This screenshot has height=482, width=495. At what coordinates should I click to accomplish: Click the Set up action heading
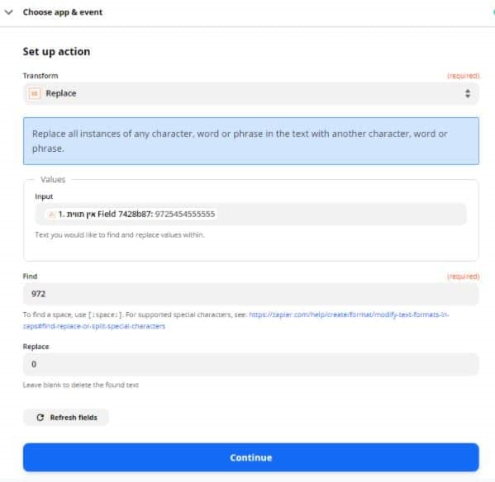(56, 51)
